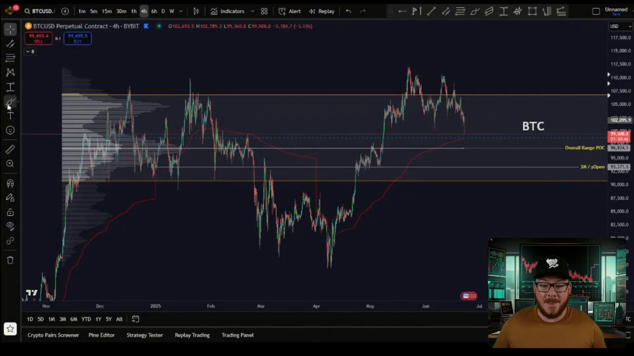Screen dimensions: 634x356
Task: Expand the timeframe interval dropdown chevron
Action: coord(181,11)
